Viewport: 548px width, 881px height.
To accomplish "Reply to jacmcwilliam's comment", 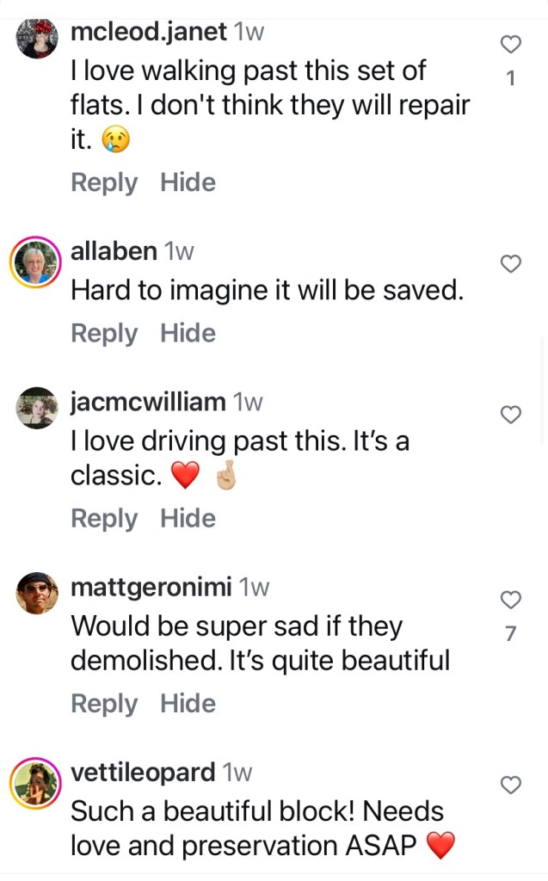I will (104, 518).
